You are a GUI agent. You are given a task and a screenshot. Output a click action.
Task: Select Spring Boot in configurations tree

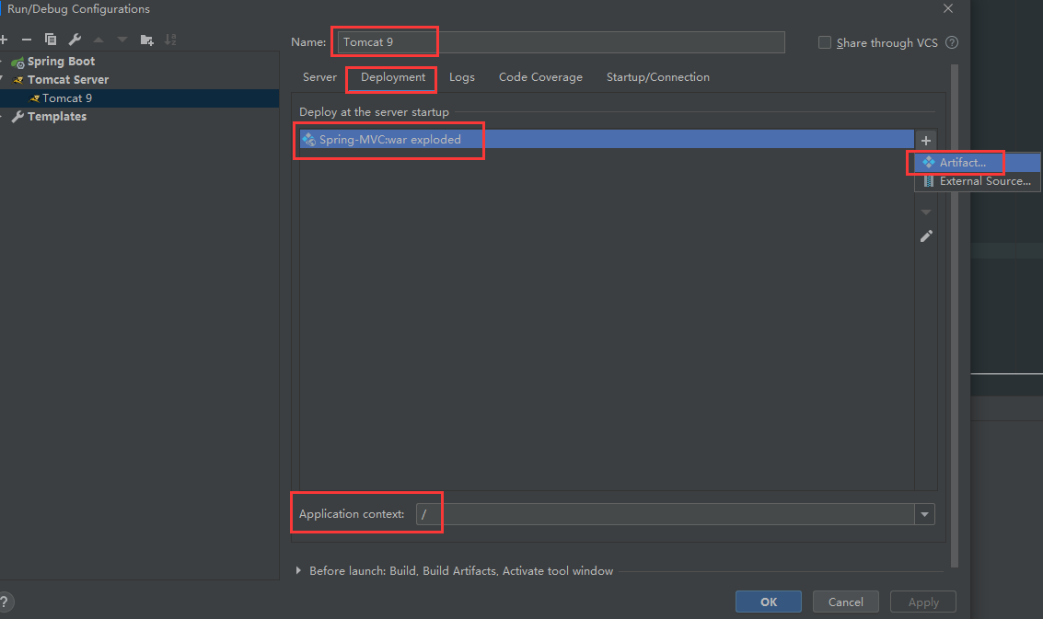click(61, 62)
